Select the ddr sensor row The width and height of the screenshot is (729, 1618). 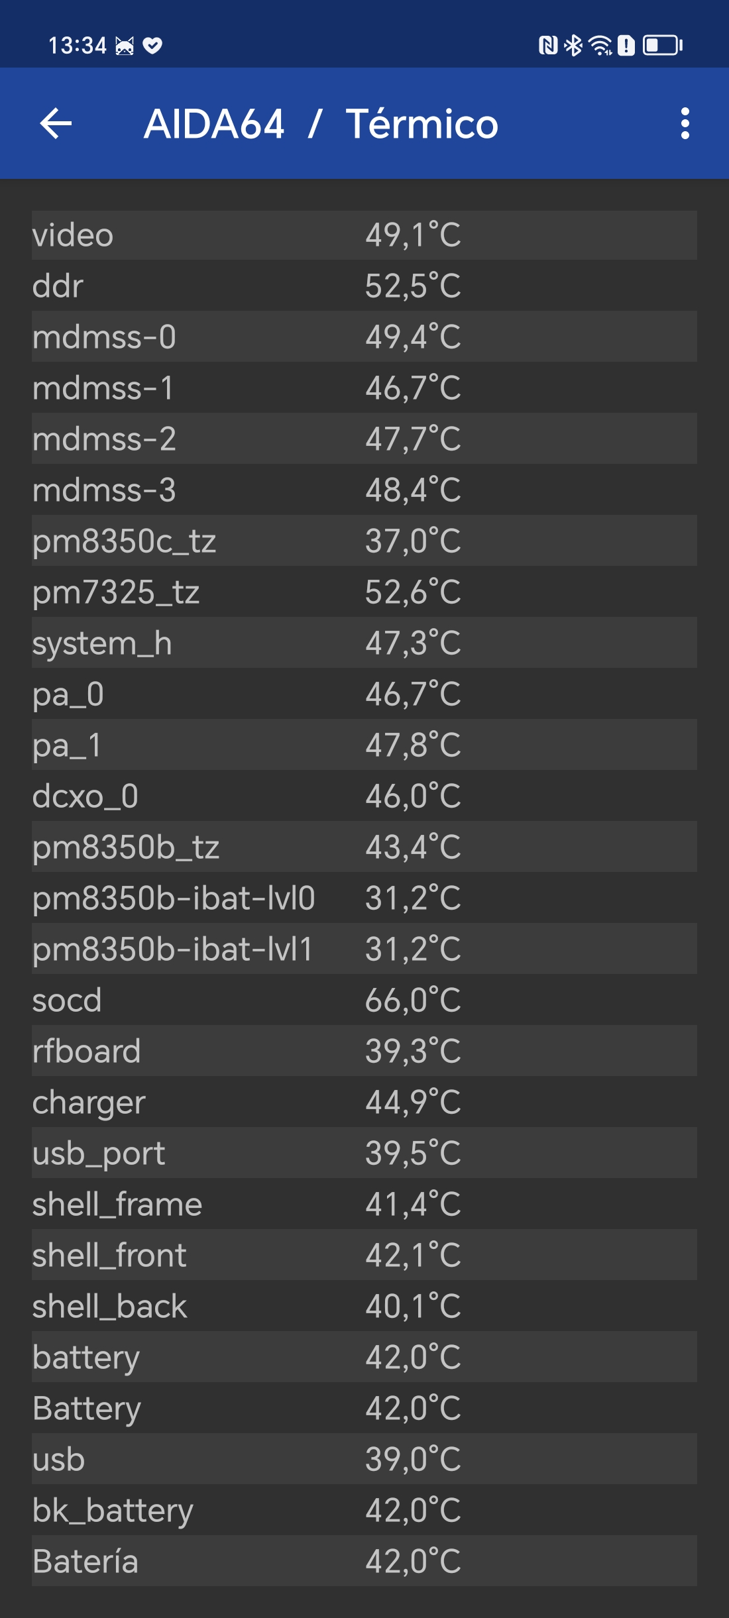pos(364,286)
